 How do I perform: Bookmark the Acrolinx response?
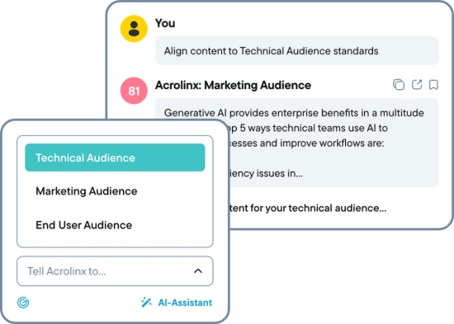(x=433, y=85)
